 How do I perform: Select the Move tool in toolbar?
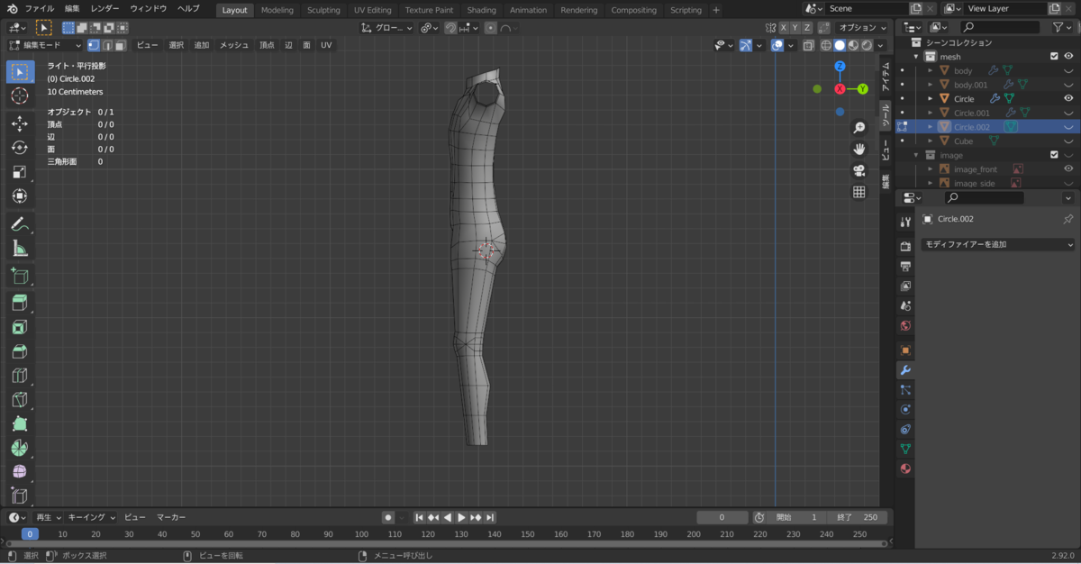point(20,123)
